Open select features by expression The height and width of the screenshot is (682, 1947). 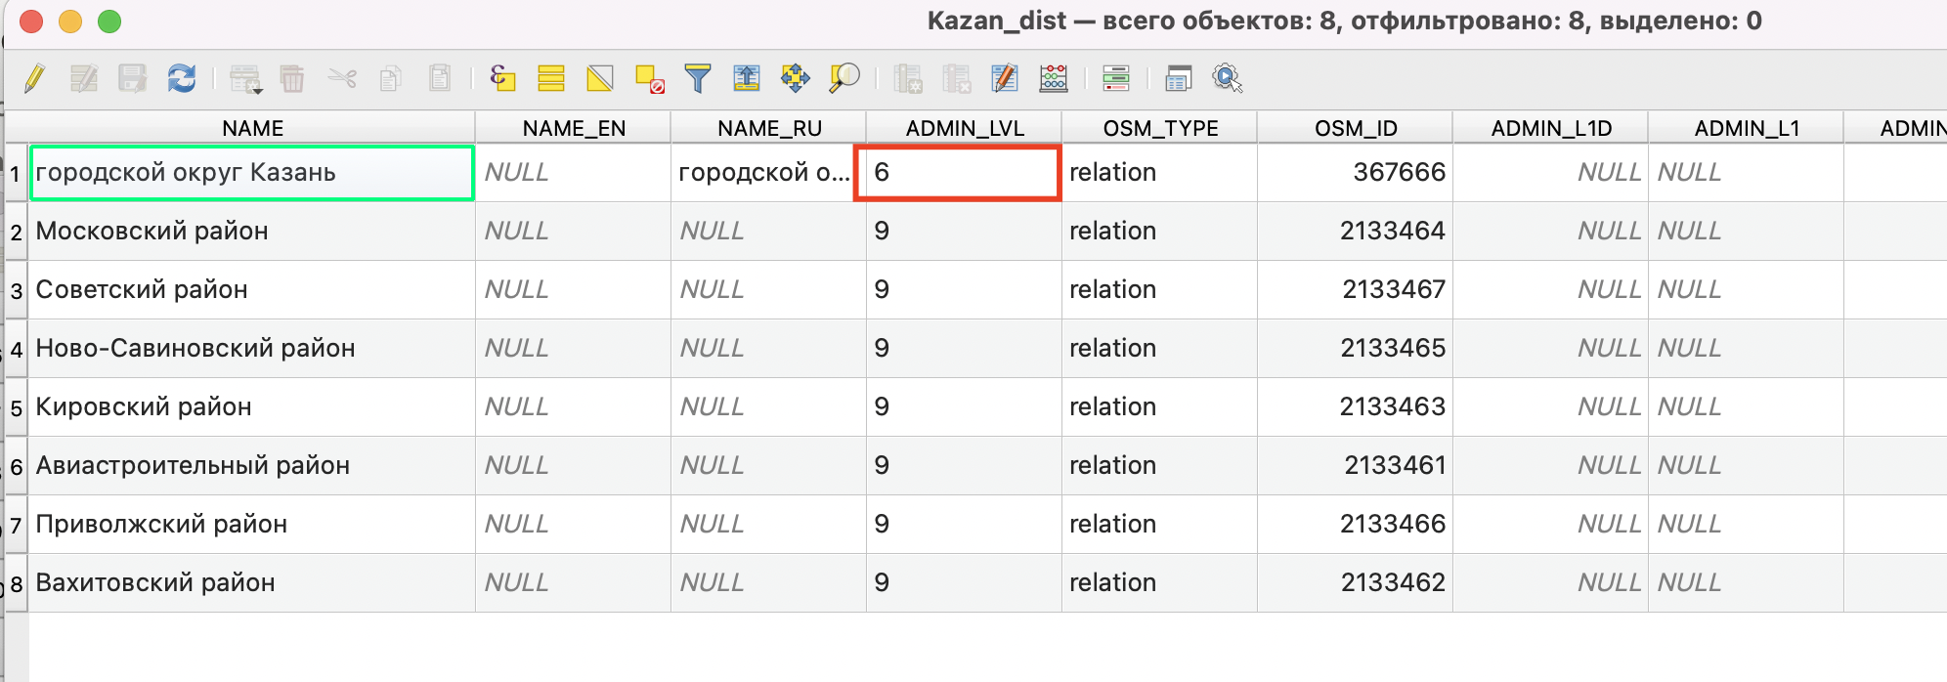[x=502, y=78]
